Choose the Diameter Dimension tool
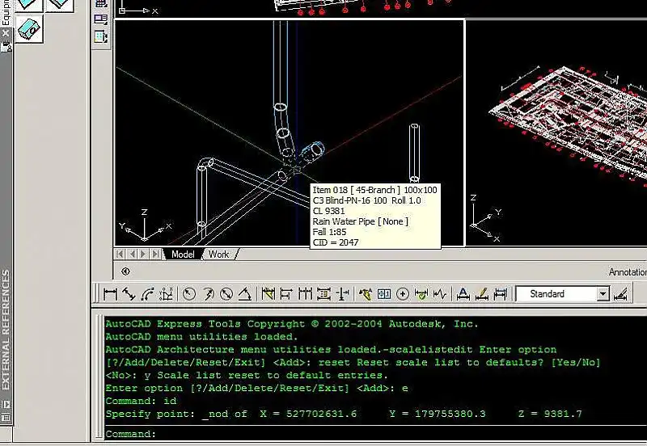The width and height of the screenshot is (647, 446). point(226,294)
